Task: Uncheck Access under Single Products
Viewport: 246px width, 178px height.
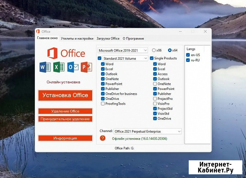Action: pyautogui.click(x=155, y=74)
